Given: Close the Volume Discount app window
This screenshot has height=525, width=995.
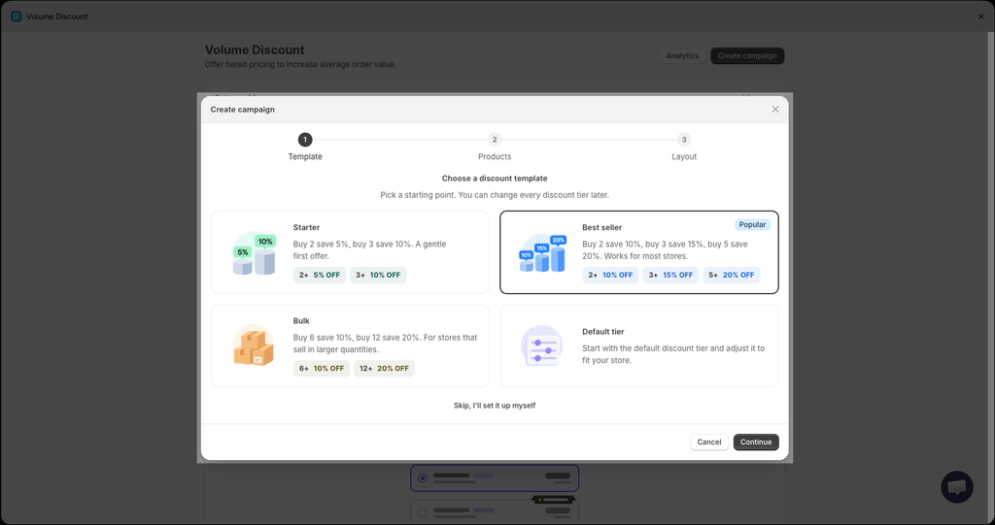Looking at the screenshot, I should click(x=981, y=16).
